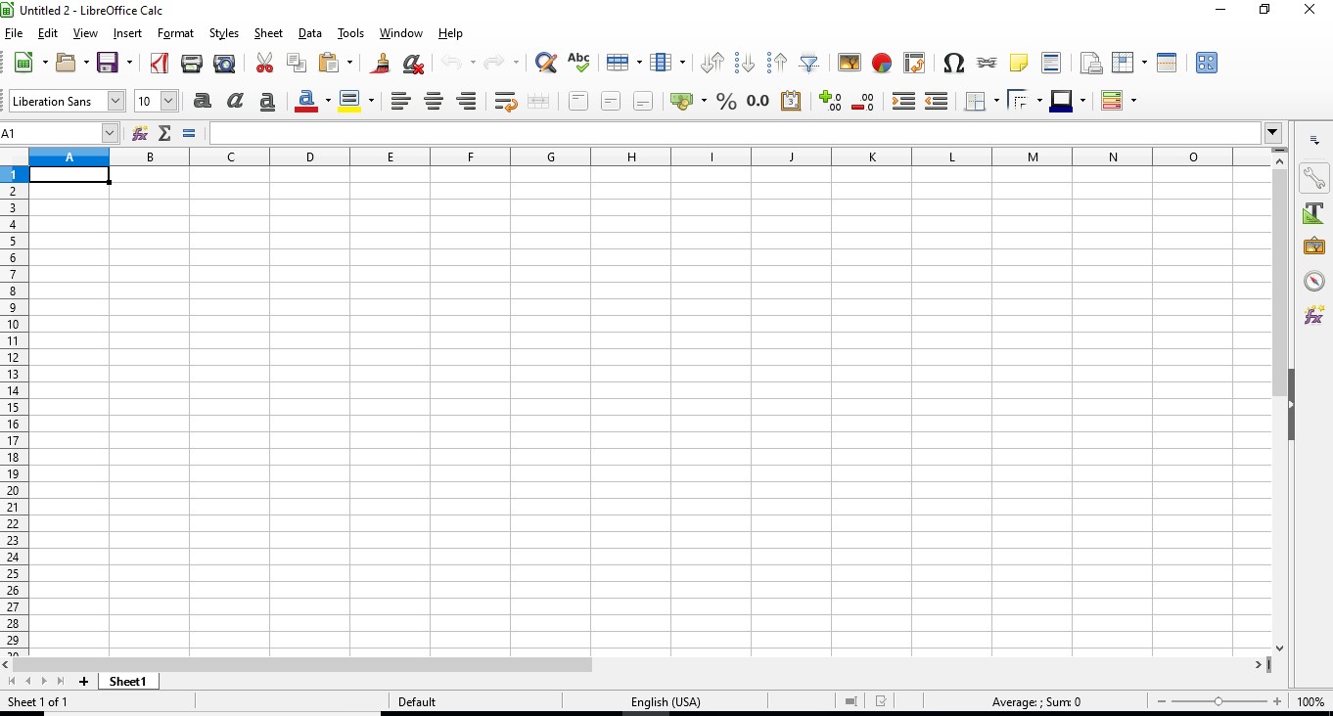
Task: Cut selection with scissors icon
Action: 264,63
